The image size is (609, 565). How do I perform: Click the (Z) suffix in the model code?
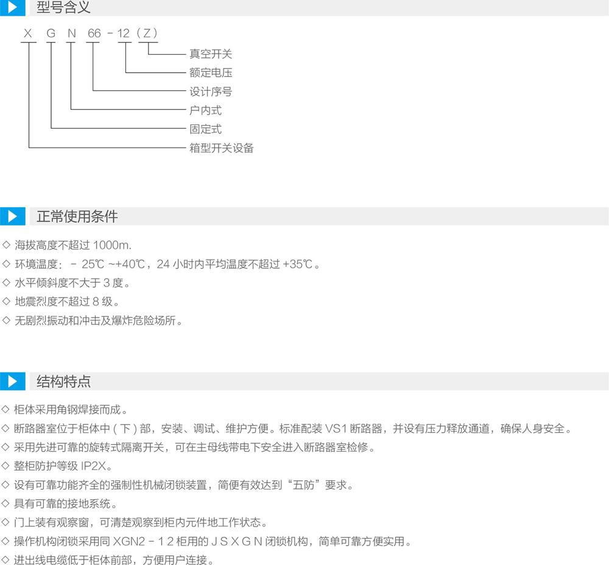point(147,34)
